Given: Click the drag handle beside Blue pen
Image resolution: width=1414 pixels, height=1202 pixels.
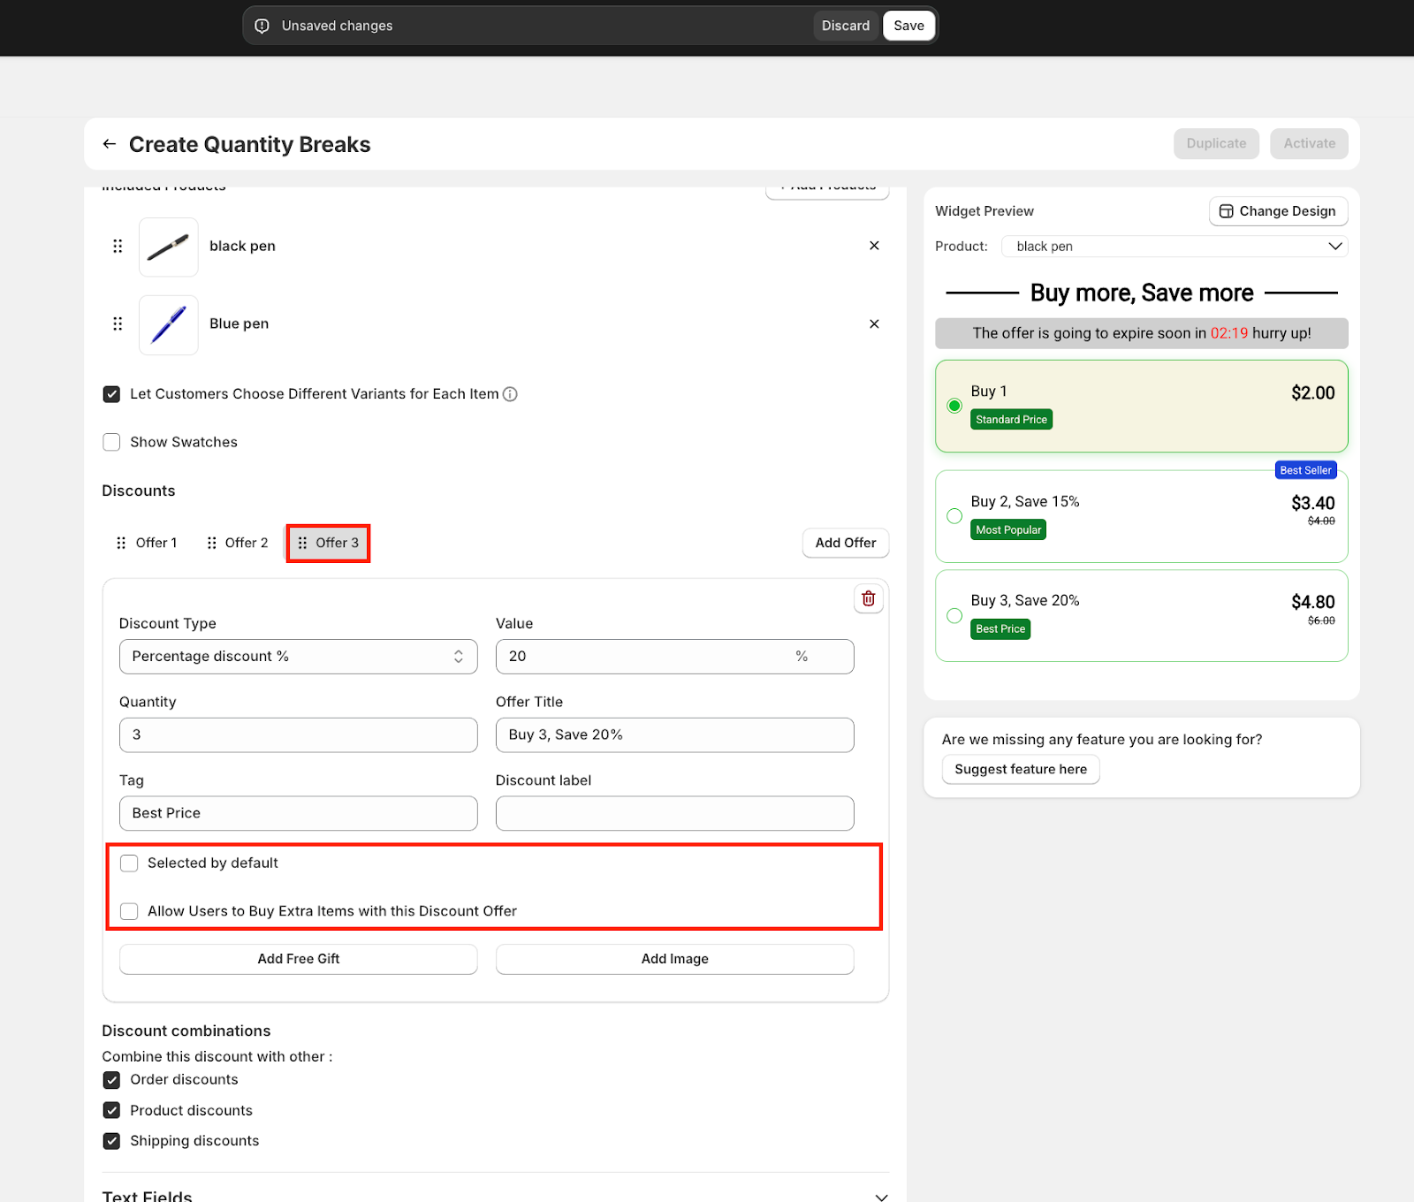Looking at the screenshot, I should [118, 323].
